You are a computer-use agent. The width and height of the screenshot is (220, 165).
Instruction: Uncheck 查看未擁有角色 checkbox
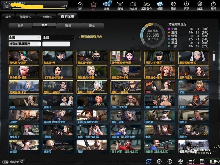click(78, 37)
